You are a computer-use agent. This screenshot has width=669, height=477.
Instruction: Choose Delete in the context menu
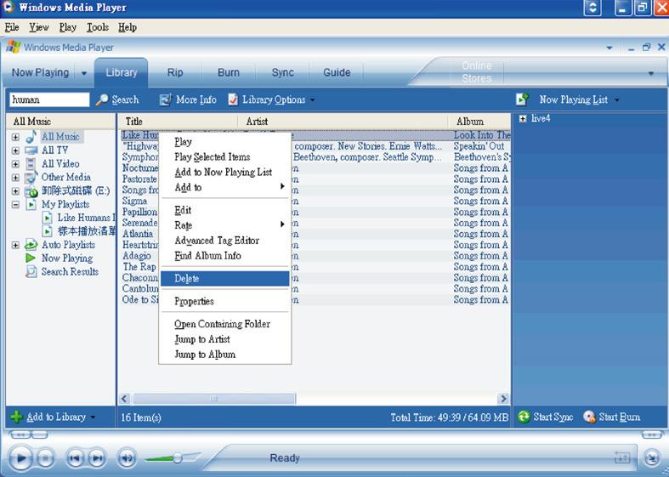(x=225, y=279)
